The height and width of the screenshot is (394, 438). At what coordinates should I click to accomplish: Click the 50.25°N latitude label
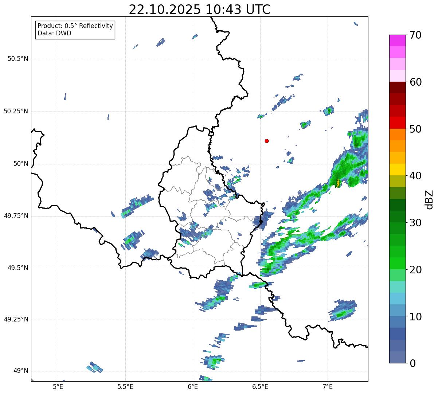coord(16,111)
